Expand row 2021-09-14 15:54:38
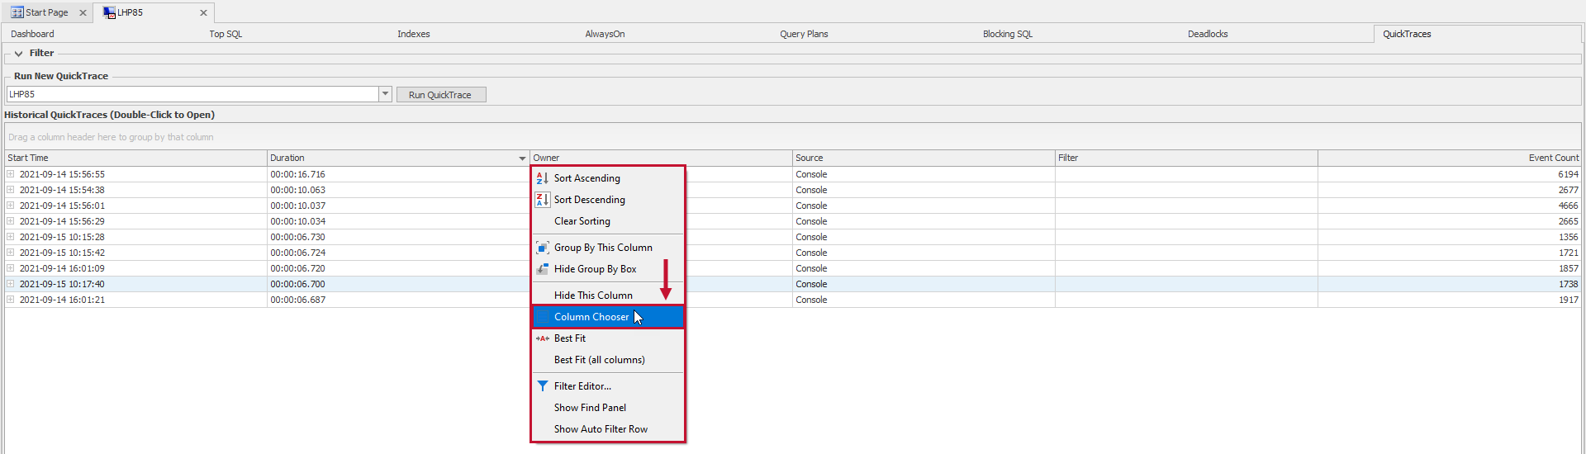 point(10,190)
